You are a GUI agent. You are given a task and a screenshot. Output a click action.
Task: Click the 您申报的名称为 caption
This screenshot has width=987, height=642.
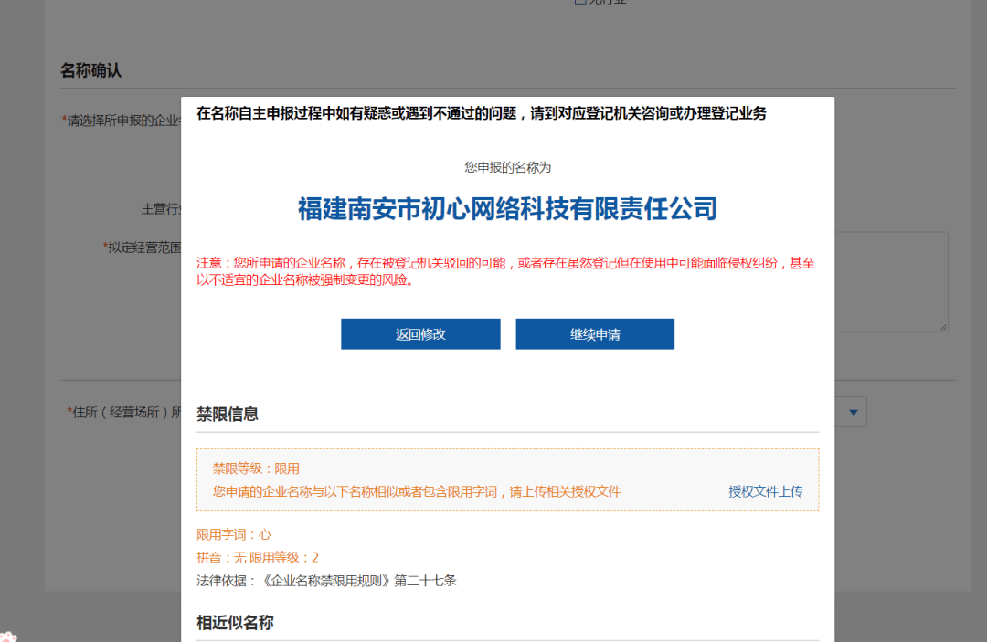[507, 167]
